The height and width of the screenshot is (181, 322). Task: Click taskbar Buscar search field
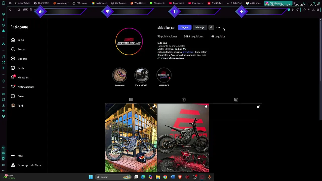click(114, 177)
